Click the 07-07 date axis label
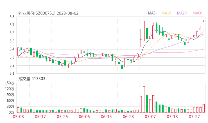 pos(150,117)
